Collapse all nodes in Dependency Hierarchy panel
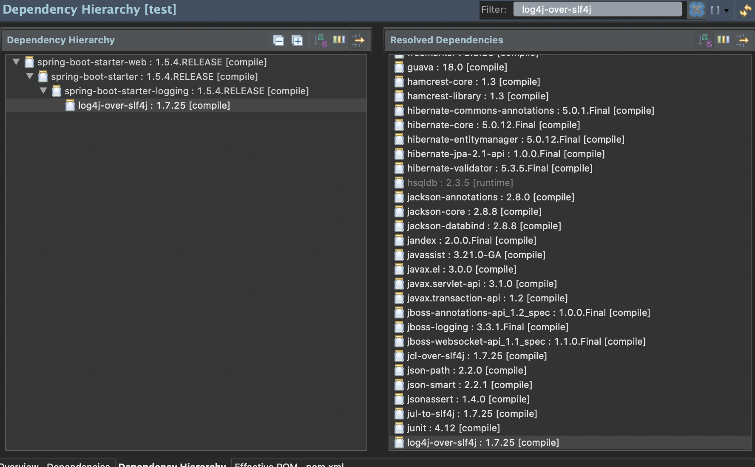The width and height of the screenshot is (755, 467). point(278,40)
